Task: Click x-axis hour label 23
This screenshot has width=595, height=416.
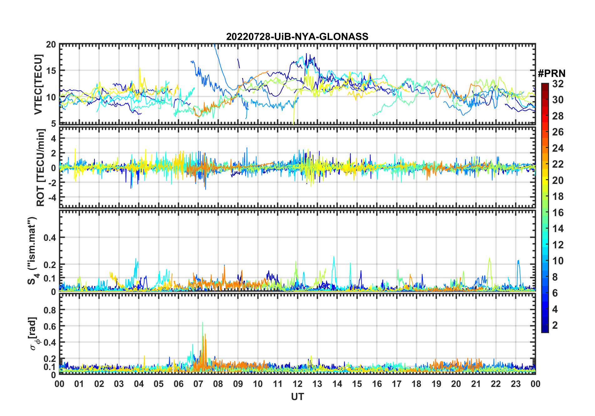Action: click(516, 384)
